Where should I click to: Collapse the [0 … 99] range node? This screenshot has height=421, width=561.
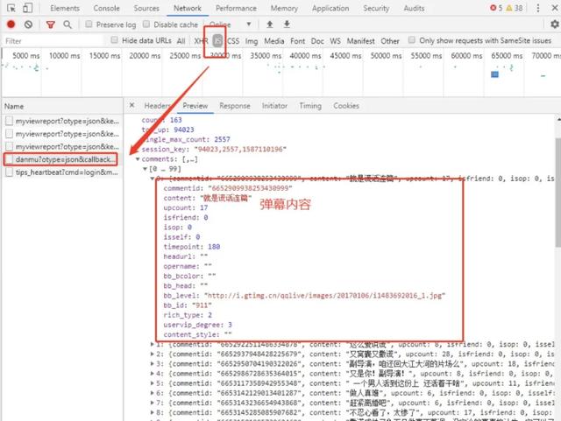click(145, 169)
